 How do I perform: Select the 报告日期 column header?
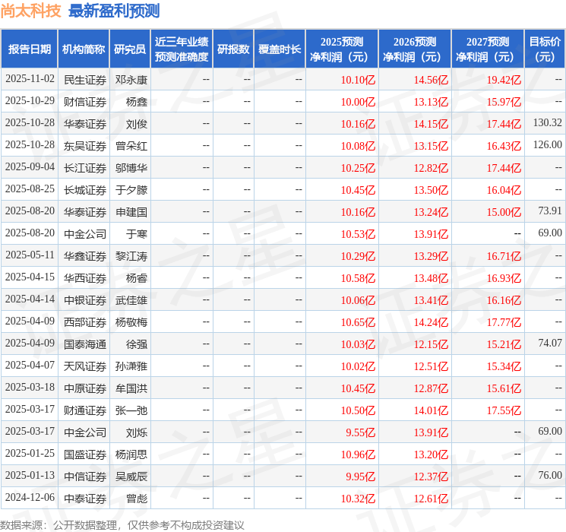click(x=30, y=49)
